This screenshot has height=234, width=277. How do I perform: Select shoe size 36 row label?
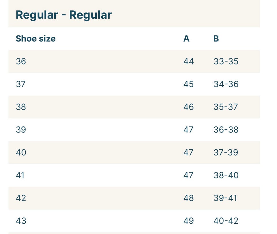(x=21, y=61)
